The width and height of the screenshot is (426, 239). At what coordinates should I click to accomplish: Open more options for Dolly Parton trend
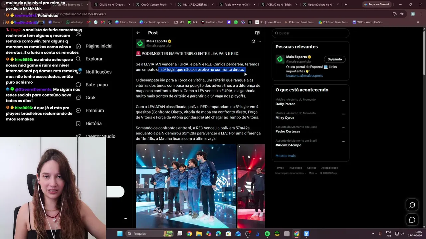click(343, 100)
